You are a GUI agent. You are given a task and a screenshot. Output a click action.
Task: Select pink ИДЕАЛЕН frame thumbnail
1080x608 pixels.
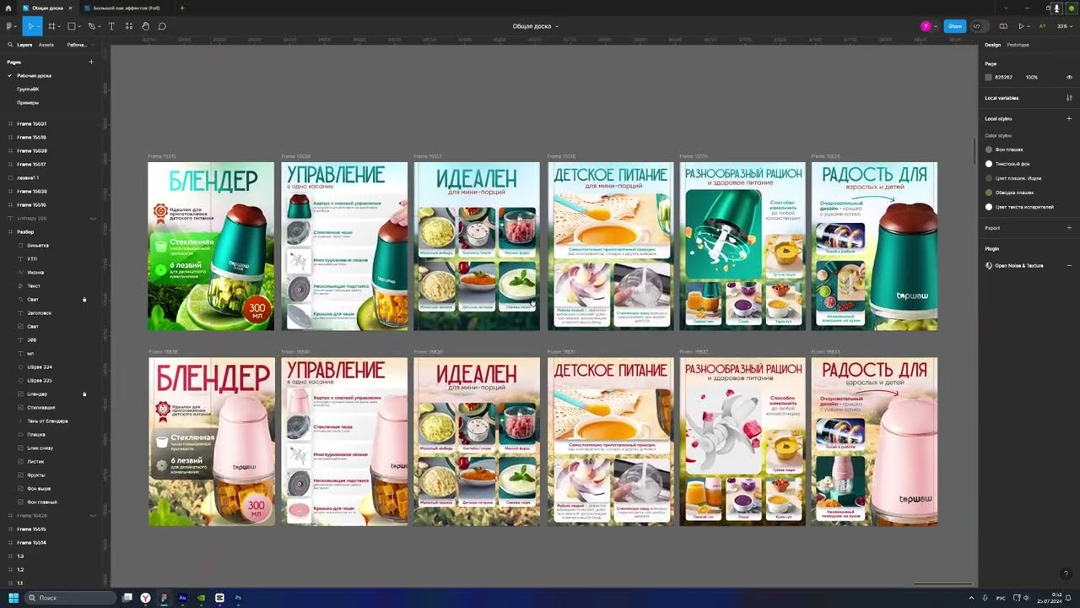pyautogui.click(x=477, y=442)
